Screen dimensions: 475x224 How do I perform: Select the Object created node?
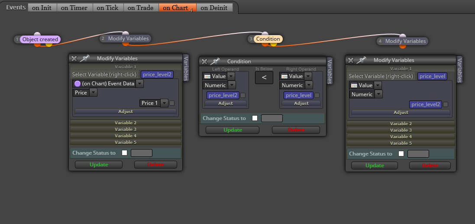(x=40, y=39)
